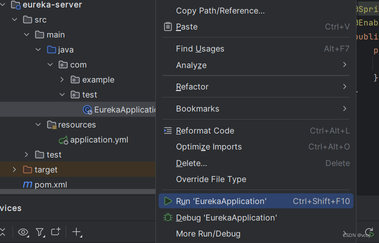Expand the test folder chevron under src
The height and width of the screenshot is (243, 379).
tap(27, 154)
